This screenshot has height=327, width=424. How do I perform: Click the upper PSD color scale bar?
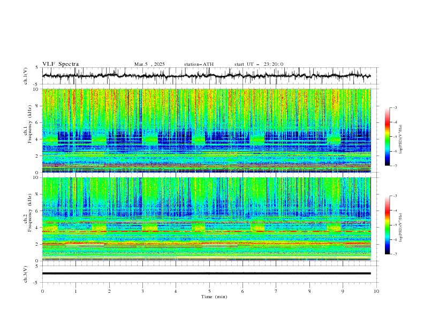pyautogui.click(x=387, y=137)
